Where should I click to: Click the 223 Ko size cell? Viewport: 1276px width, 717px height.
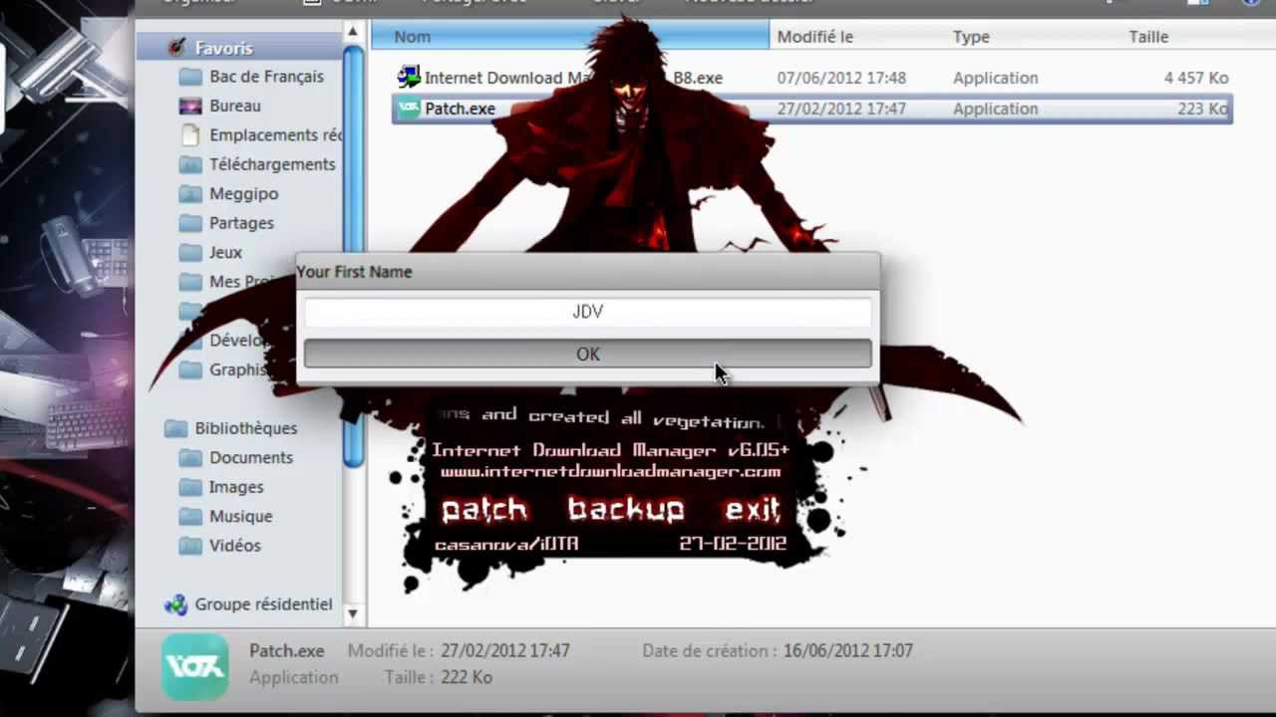tap(1202, 109)
